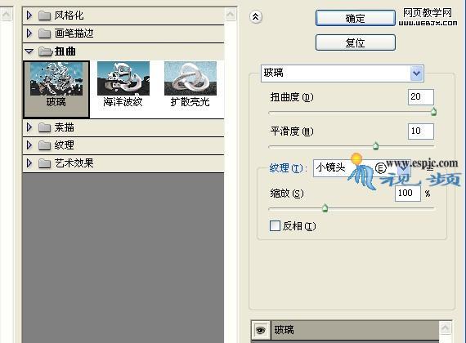
Task: Click the 素描 folder icon
Action: [45, 127]
